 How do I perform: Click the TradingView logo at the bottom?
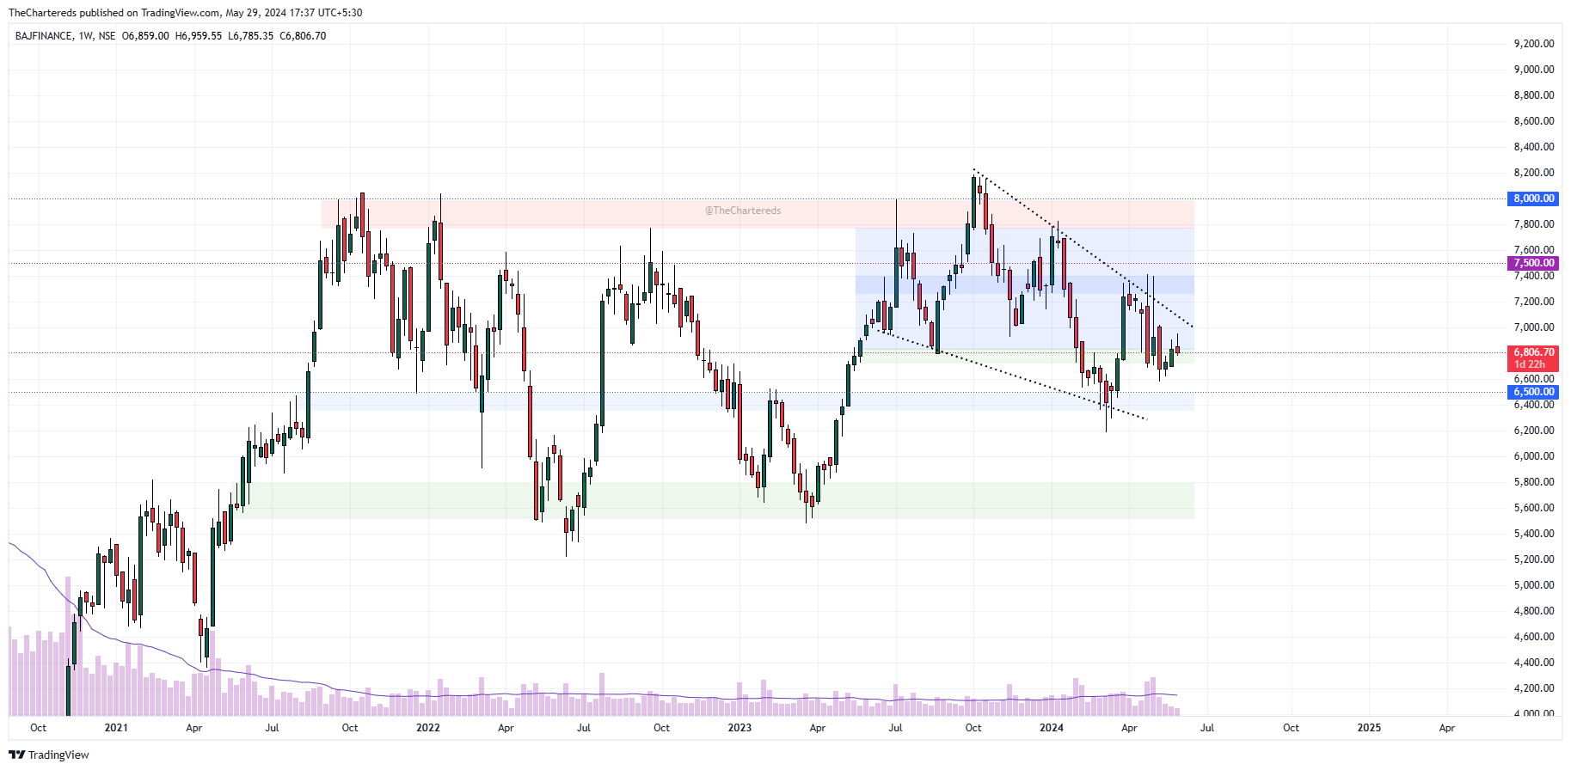(x=49, y=755)
